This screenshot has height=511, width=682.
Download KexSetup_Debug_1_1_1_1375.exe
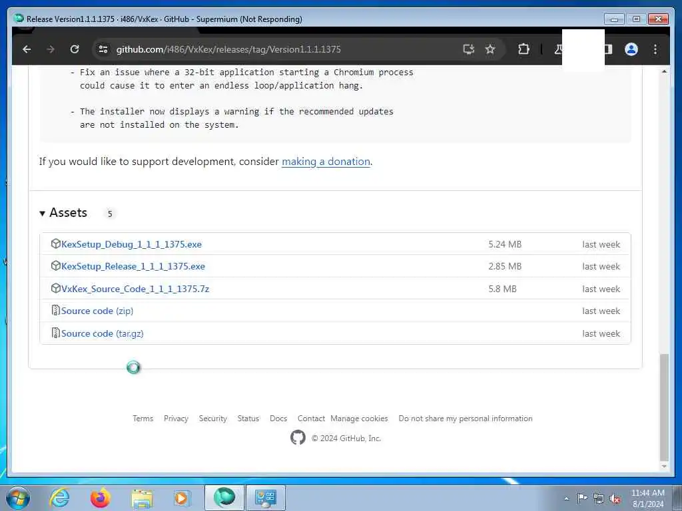coord(131,244)
